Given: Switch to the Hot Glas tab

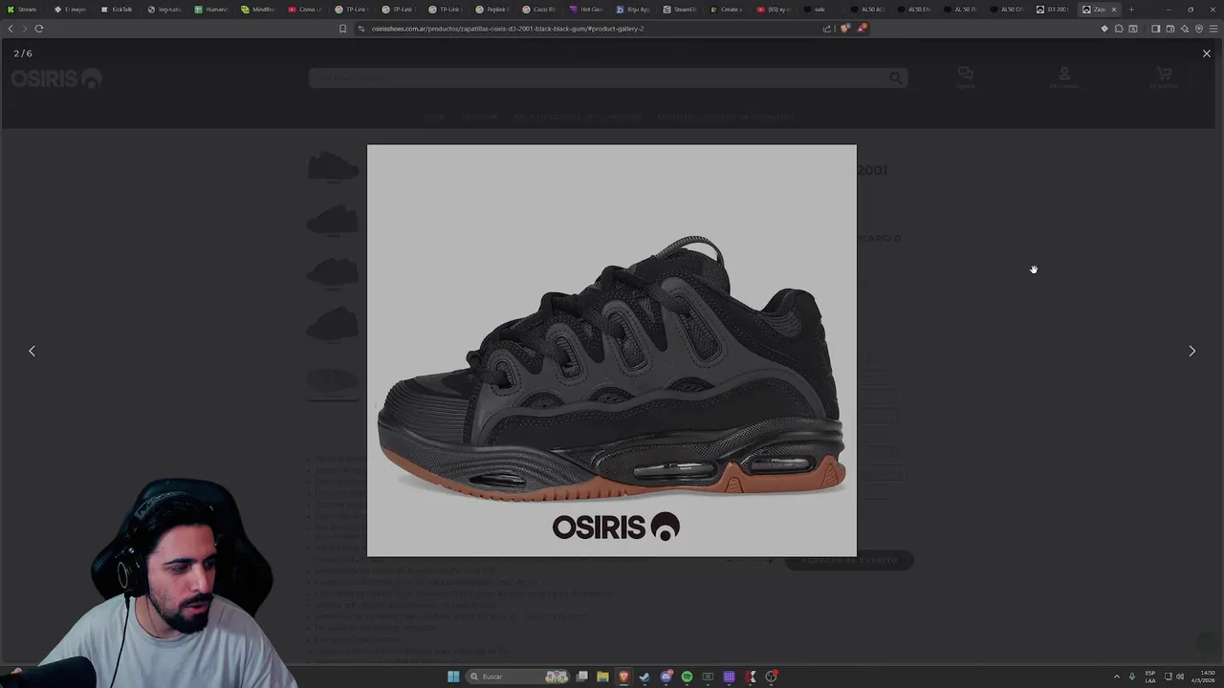Looking at the screenshot, I should pos(585,10).
